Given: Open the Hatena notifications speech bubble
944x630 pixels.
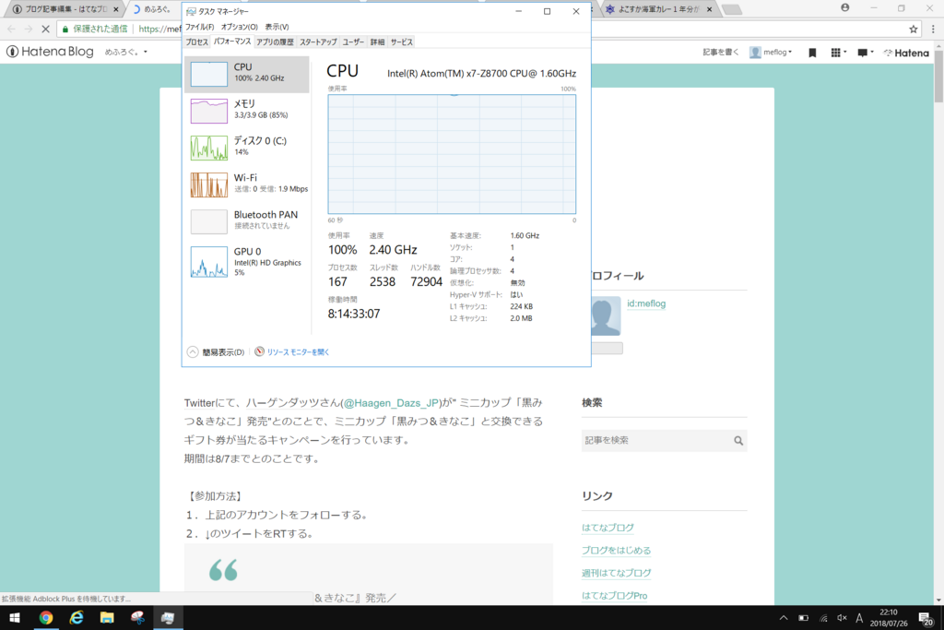Looking at the screenshot, I should pyautogui.click(x=865, y=53).
